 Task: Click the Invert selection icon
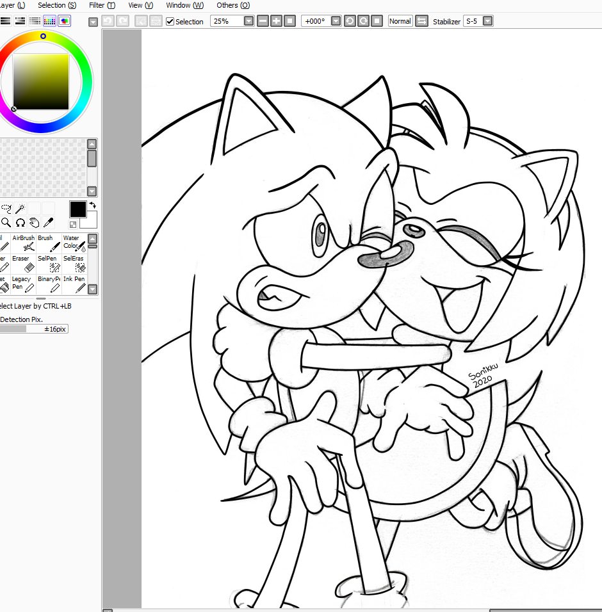point(156,21)
